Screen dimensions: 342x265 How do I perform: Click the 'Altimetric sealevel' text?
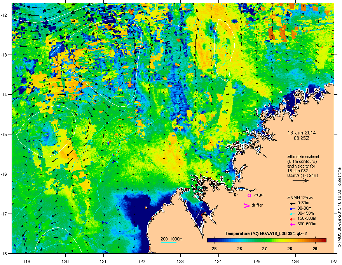click(303, 157)
